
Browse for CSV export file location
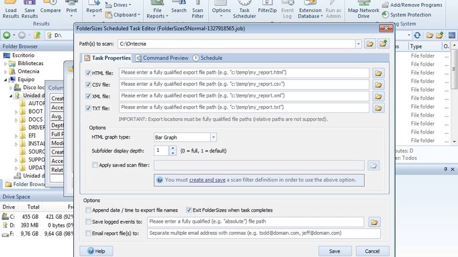point(378,85)
